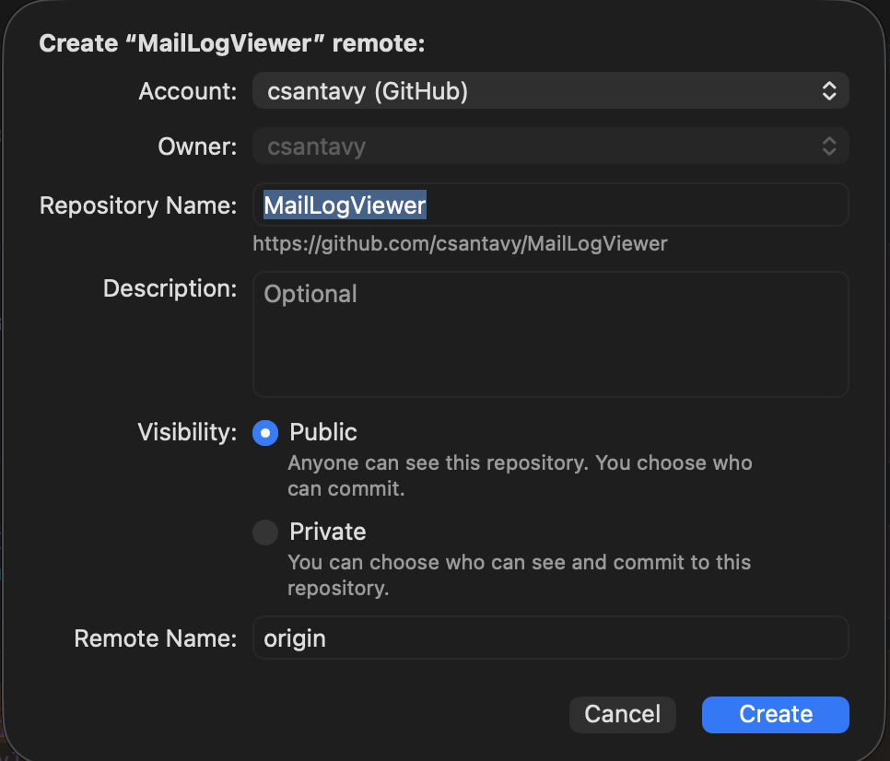
Task: Click the Remote Name field containing origin
Action: coord(550,638)
